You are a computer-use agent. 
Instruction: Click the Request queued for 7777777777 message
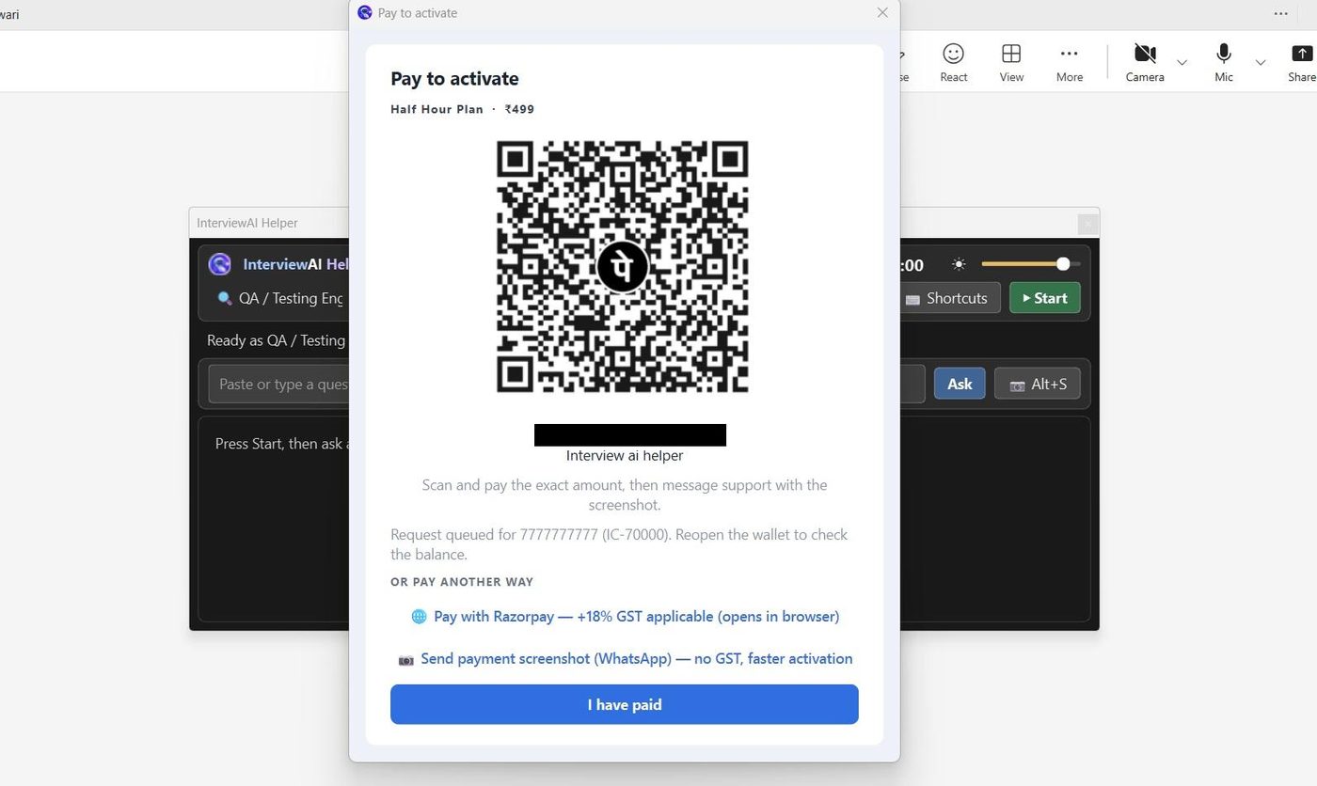click(619, 544)
